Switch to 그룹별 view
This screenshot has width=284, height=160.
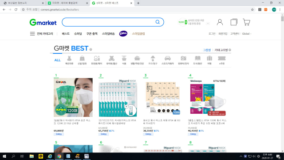207,50
